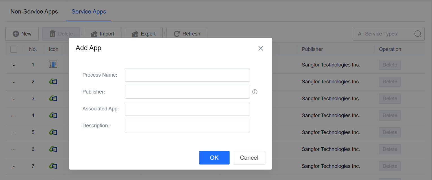Click the app icon in row 6
The height and width of the screenshot is (180, 432).
click(53, 149)
